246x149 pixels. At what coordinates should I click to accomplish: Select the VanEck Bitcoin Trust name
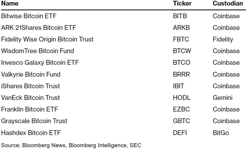tap(30, 98)
